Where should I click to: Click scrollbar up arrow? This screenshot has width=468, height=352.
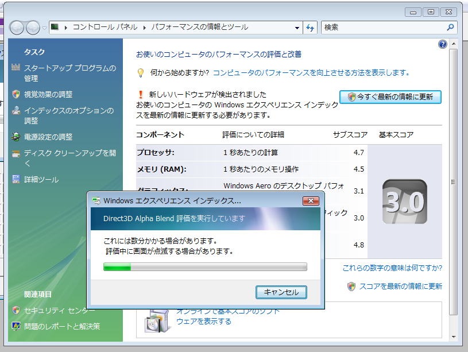(454, 44)
